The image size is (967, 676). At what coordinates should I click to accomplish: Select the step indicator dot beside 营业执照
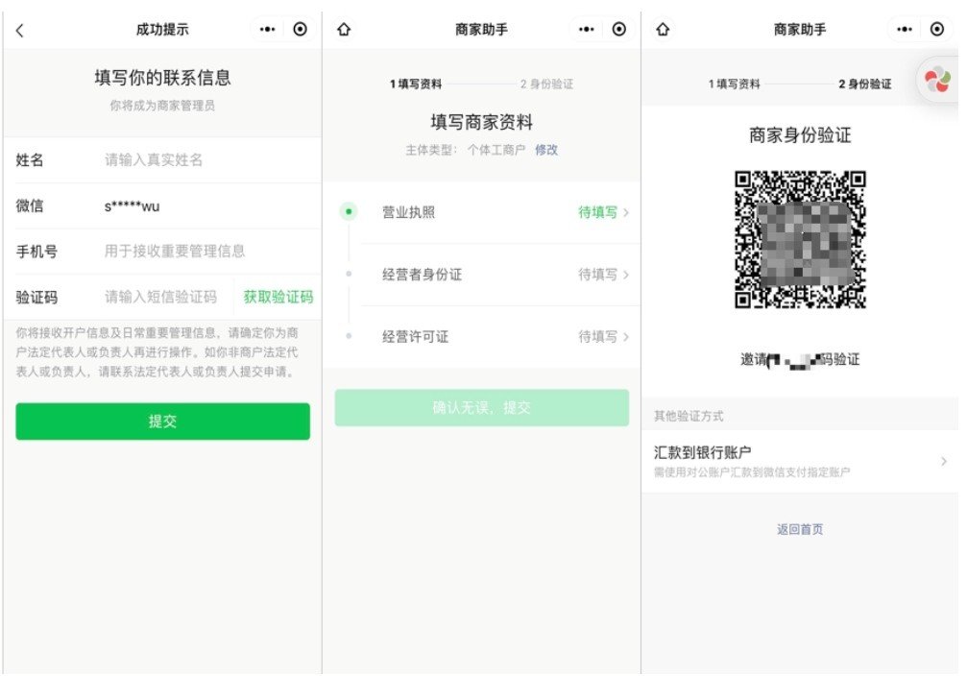pos(349,211)
